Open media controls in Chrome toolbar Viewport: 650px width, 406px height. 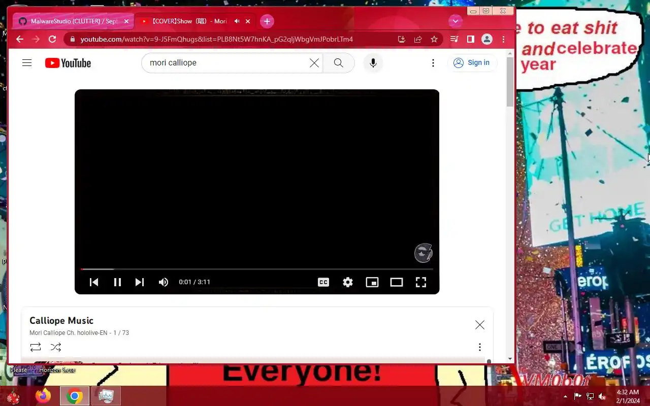454,39
